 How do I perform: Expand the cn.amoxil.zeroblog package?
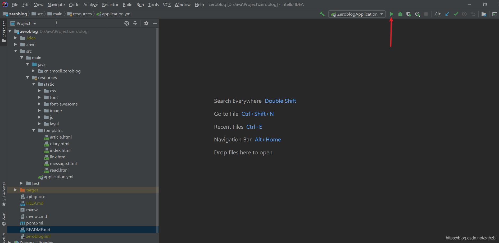33,71
